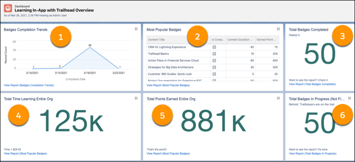
Task: Click the chart peak labeled 46
Action: tap(90, 47)
